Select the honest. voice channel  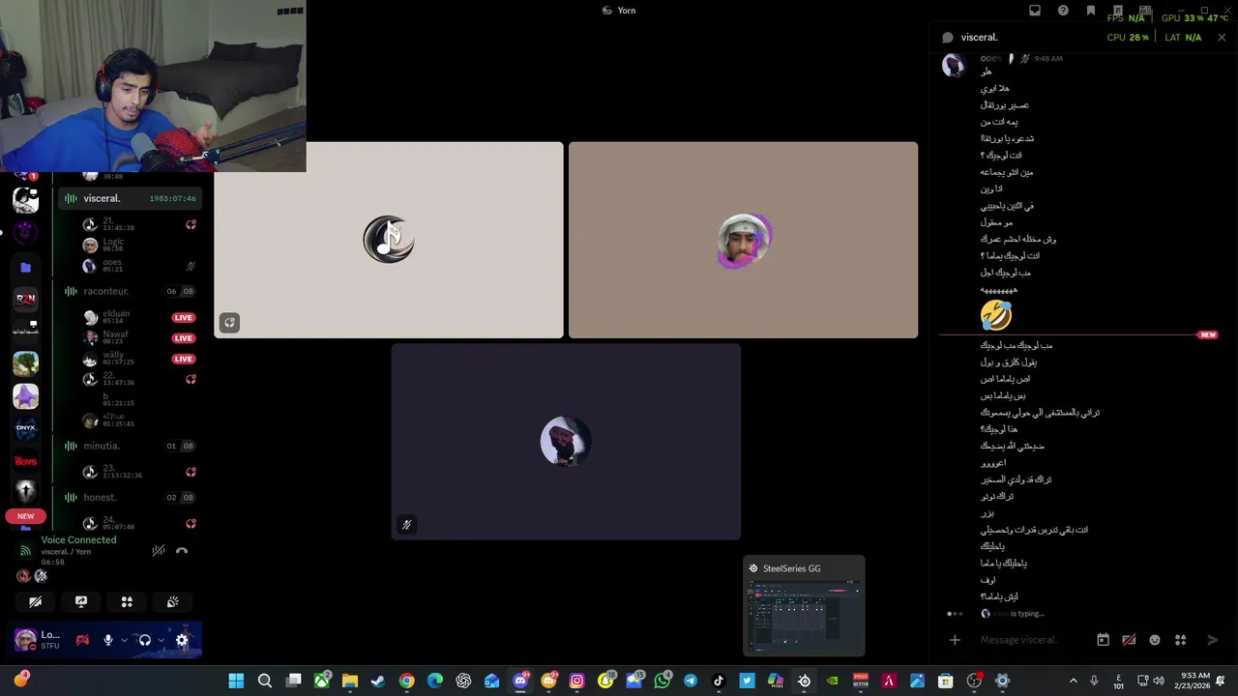point(129,497)
